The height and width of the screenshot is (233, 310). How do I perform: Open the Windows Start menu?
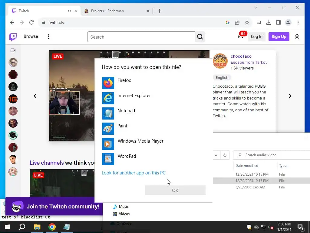coord(7,227)
